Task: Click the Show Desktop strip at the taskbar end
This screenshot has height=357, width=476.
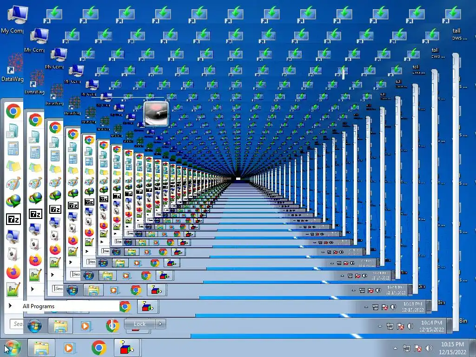Action: click(x=473, y=348)
